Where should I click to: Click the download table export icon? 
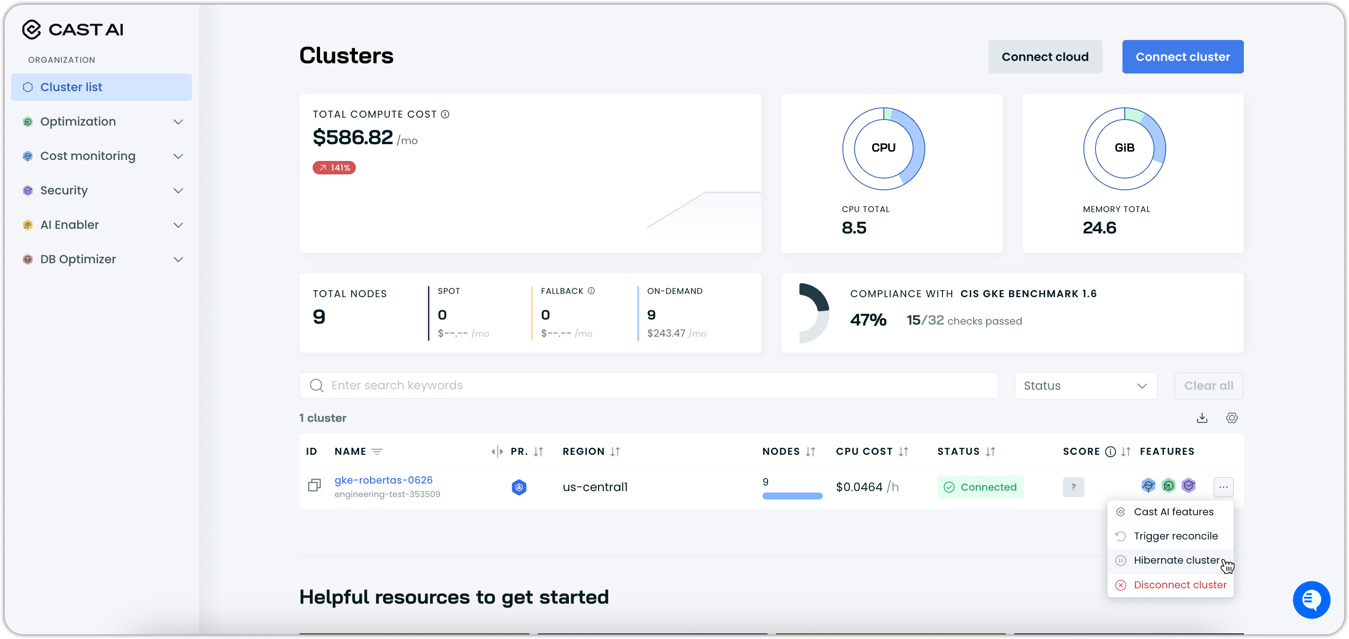coord(1202,418)
